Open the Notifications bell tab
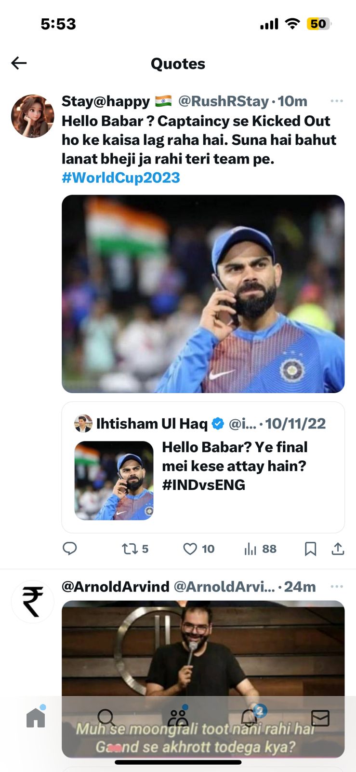Screen dimensions: 356x772 (x=249, y=718)
